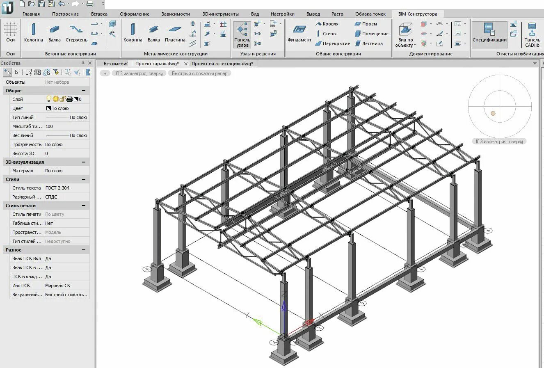Image resolution: width=544 pixels, height=368 pixels.
Task: Open the Главная ribbon tab
Action: [31, 14]
